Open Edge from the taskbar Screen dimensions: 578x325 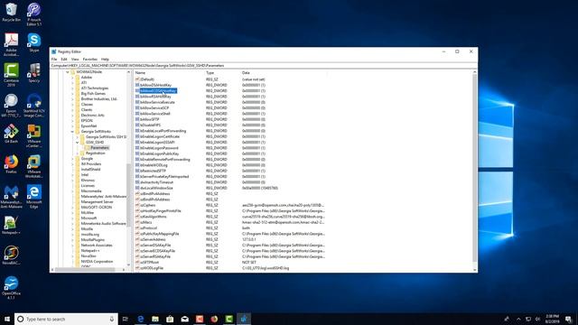pyautogui.click(x=141, y=319)
